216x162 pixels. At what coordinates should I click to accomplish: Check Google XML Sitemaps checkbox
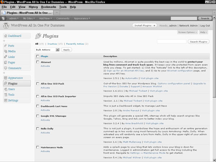[38, 116]
